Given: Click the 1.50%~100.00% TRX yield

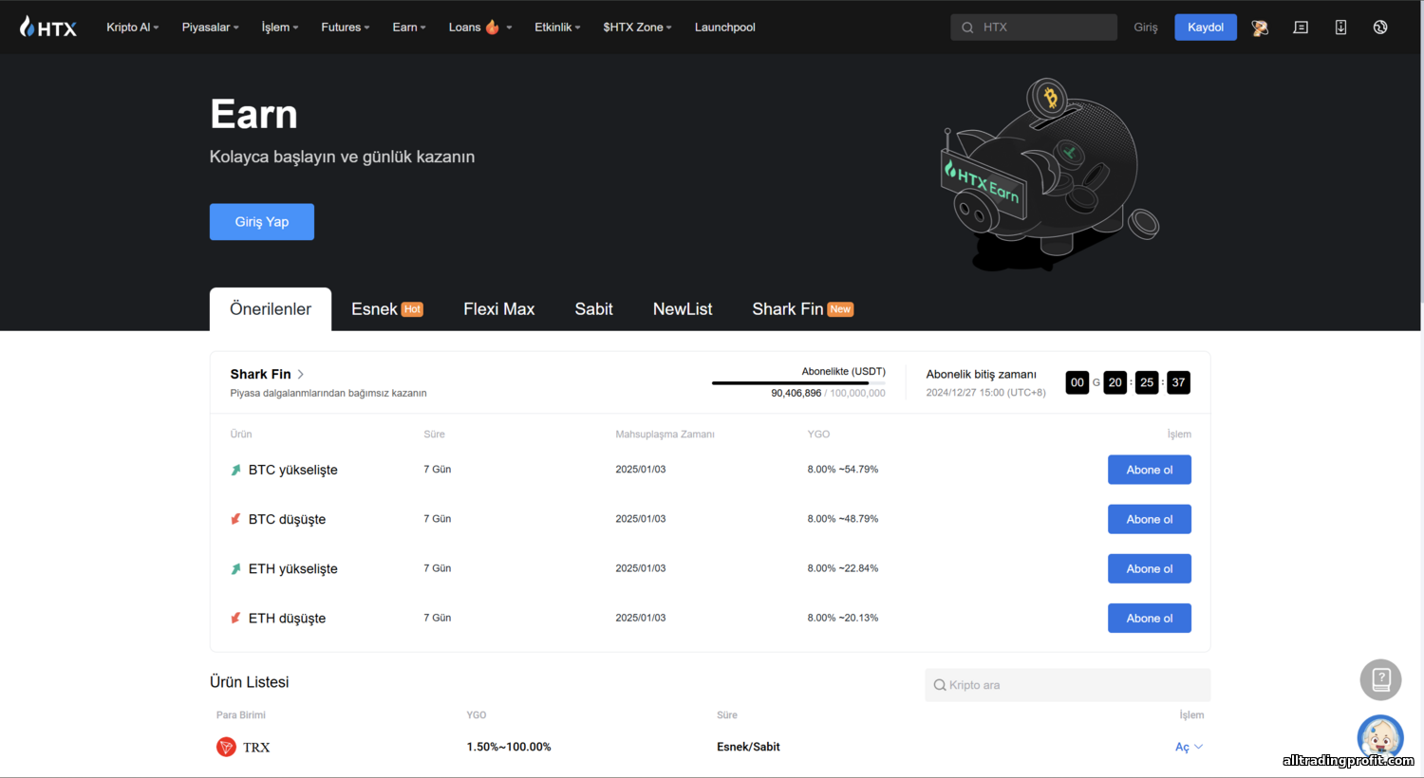Looking at the screenshot, I should [x=509, y=747].
